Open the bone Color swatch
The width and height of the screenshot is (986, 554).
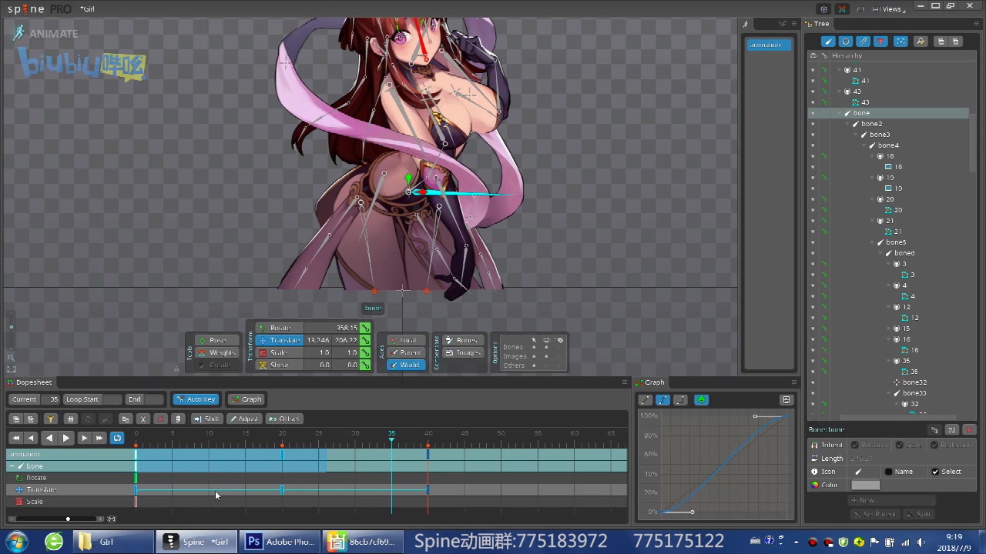coord(865,486)
